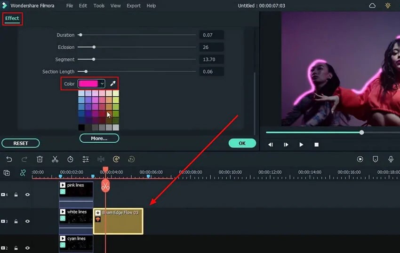Open the View menu
This screenshot has height=253, width=400.
[115, 6]
